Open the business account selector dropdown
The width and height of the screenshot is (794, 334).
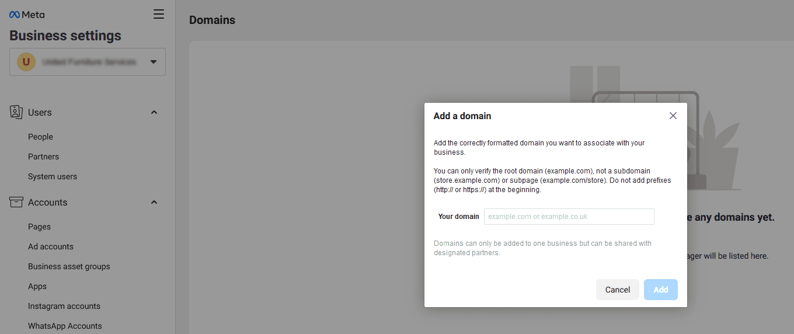click(153, 62)
